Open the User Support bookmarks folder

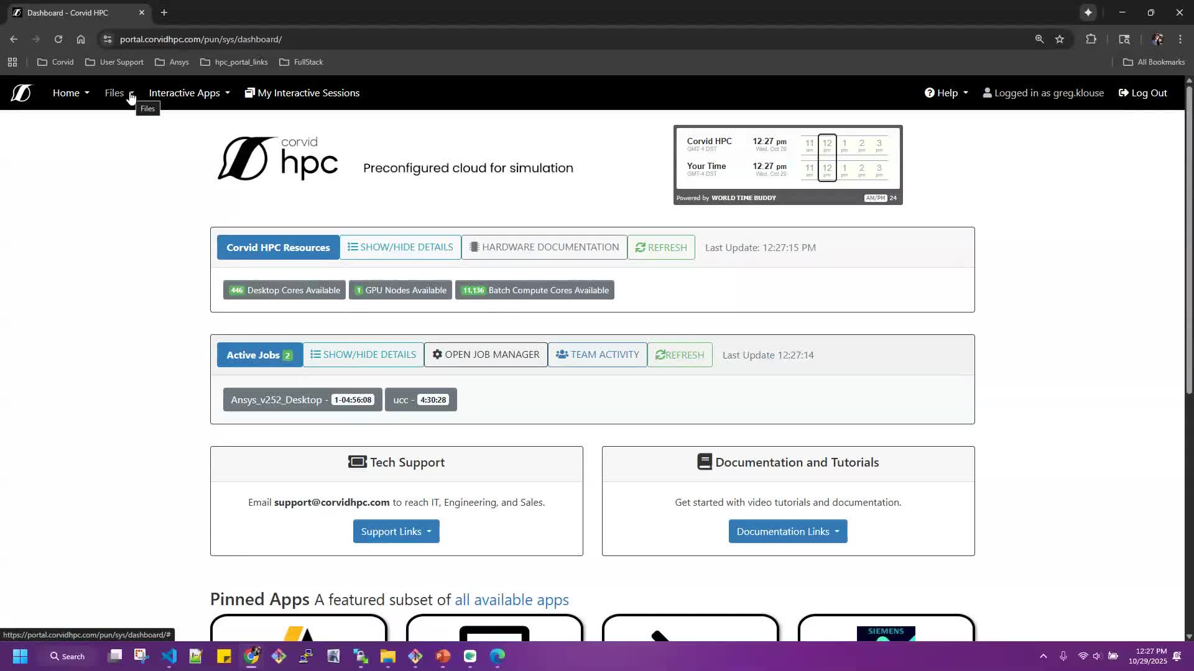click(114, 62)
